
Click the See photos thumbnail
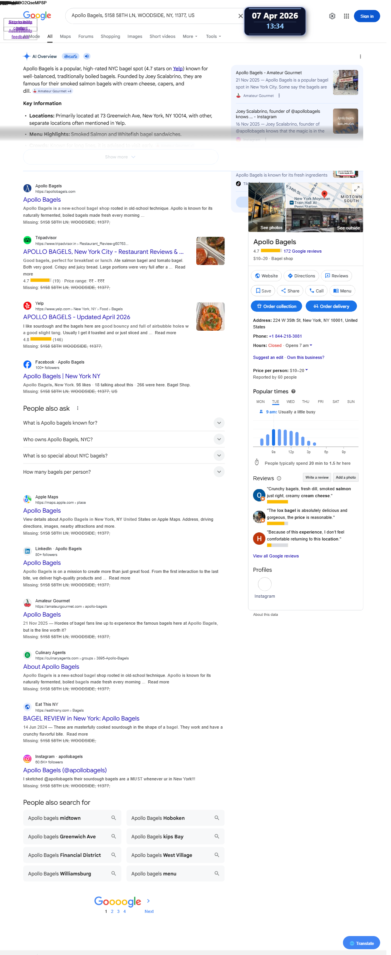(267, 207)
